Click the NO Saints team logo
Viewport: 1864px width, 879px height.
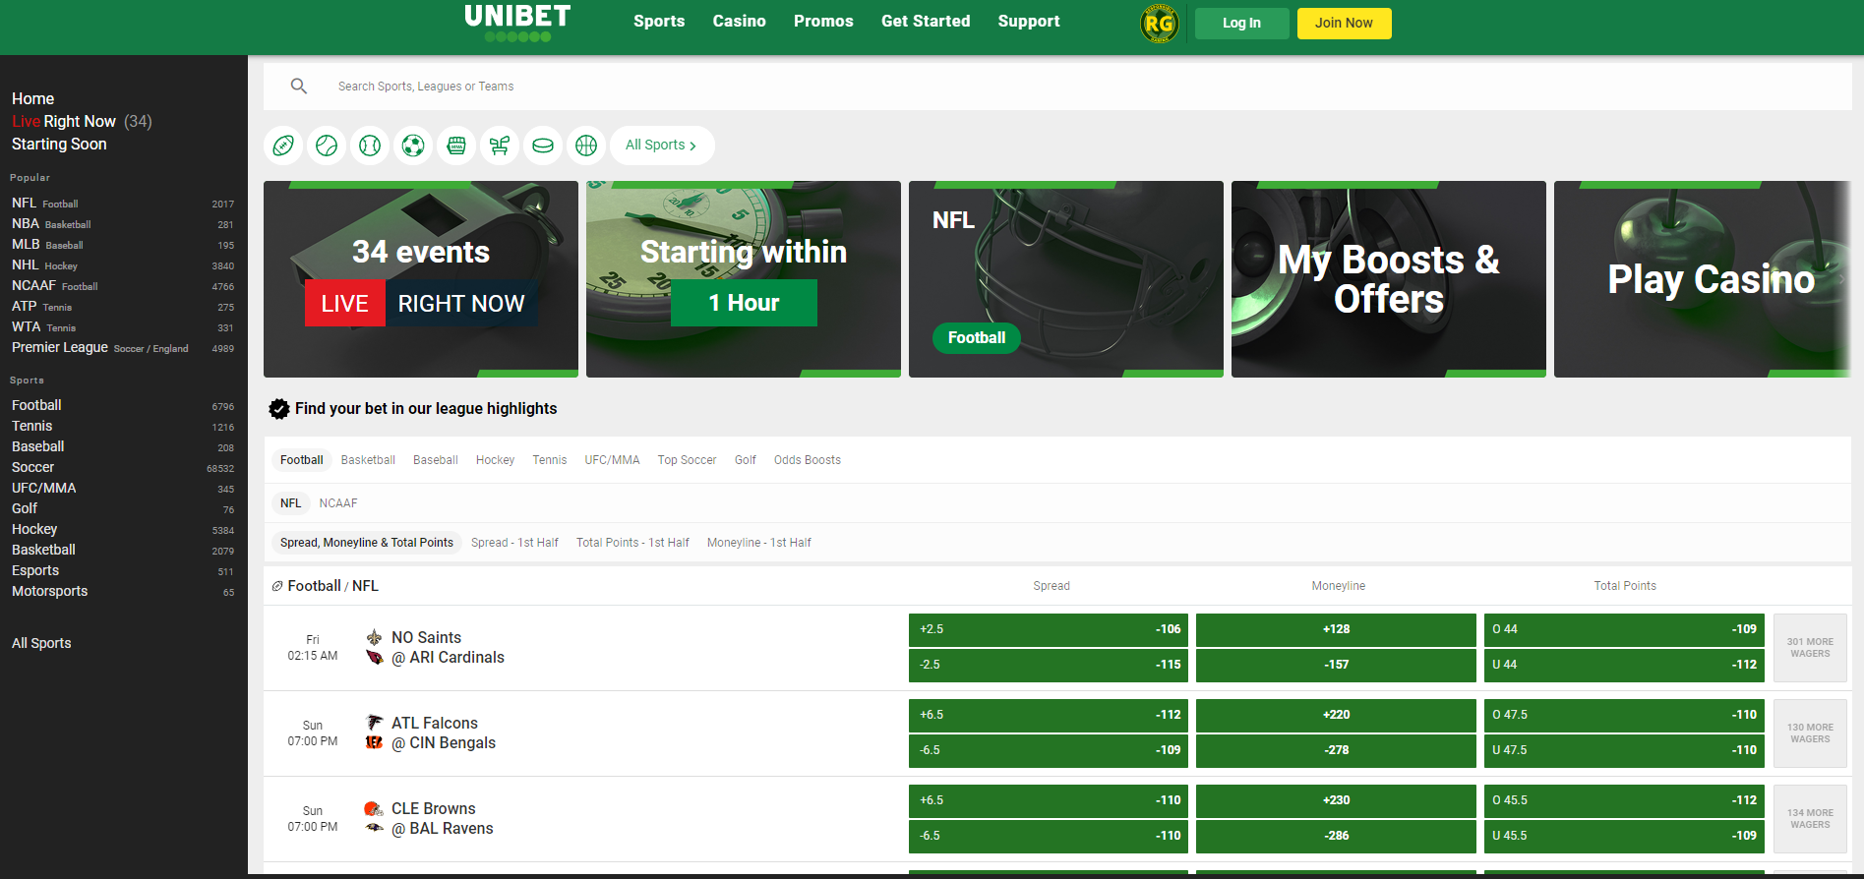tap(374, 637)
